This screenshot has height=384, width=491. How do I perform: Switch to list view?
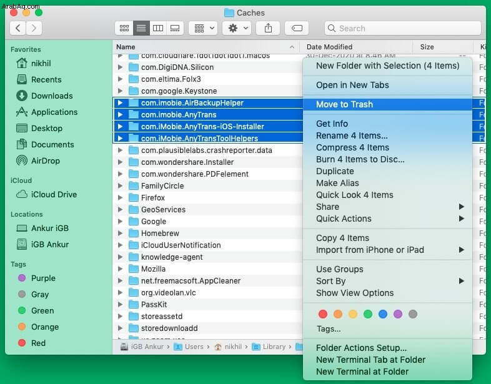pyautogui.click(x=141, y=29)
